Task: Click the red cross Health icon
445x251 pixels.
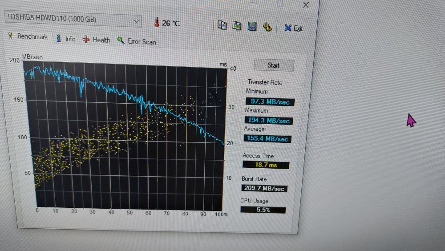Action: (86, 40)
